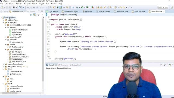Screen dimensions: 174x98
Task: Open the New file dropdown arrow
Action: pyautogui.click(x=4, y=7)
